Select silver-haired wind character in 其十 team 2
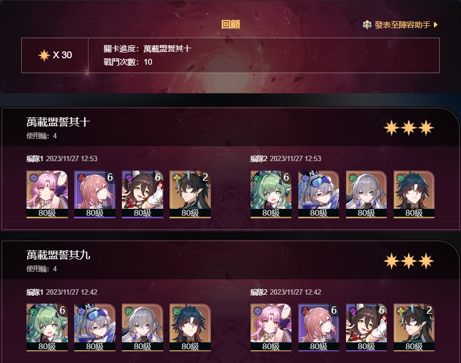The height and width of the screenshot is (363, 461). pyautogui.click(x=366, y=194)
